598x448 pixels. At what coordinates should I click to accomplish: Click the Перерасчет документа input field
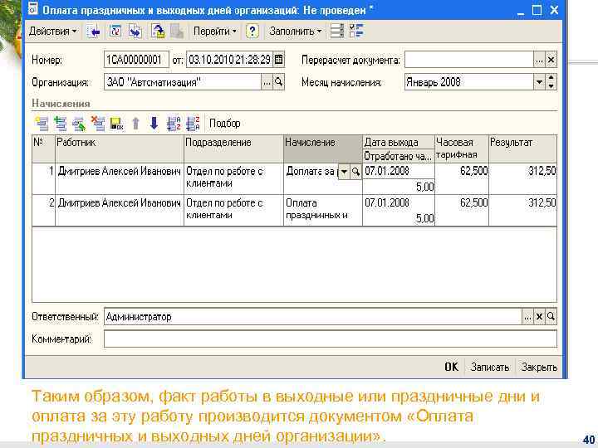(x=468, y=60)
